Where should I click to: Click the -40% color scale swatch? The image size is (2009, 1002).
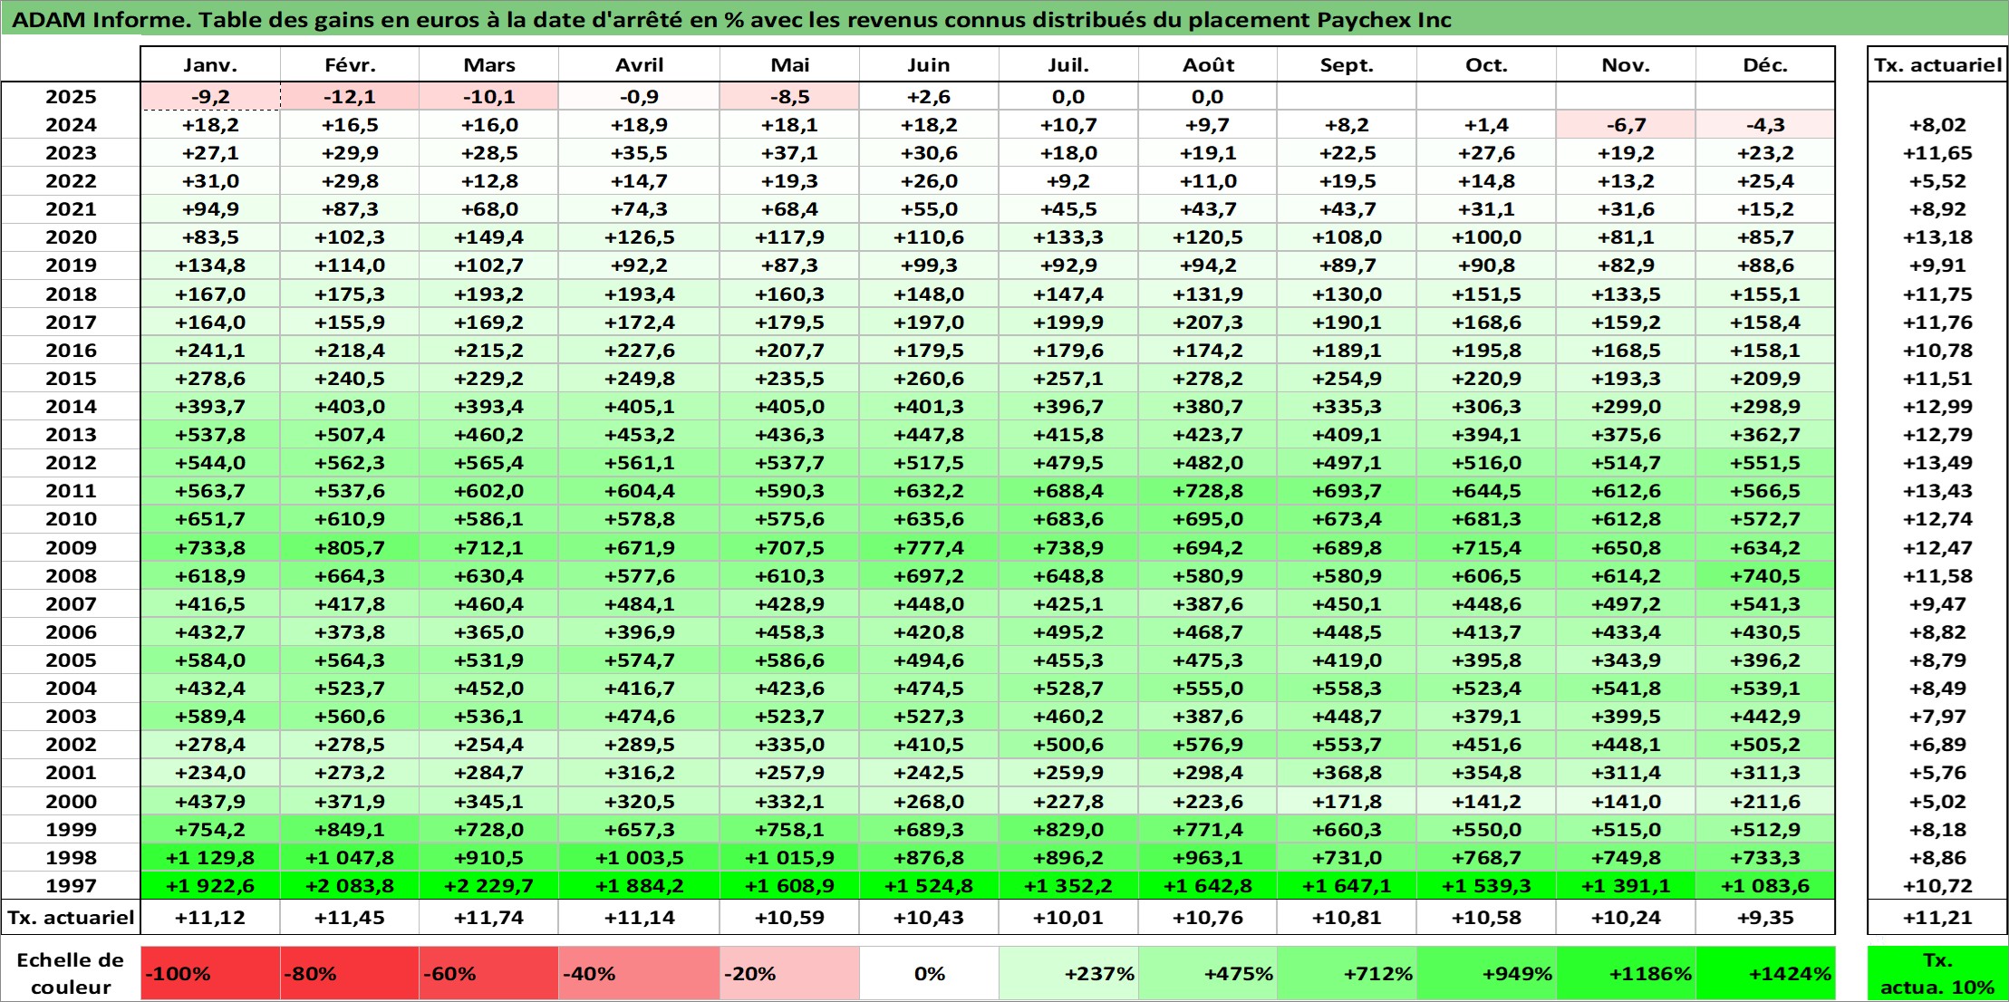click(x=640, y=973)
